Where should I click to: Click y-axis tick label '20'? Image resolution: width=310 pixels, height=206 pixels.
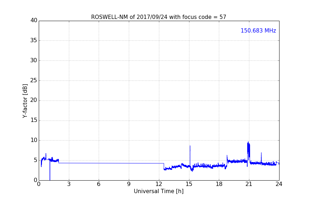pyautogui.click(x=34, y=100)
